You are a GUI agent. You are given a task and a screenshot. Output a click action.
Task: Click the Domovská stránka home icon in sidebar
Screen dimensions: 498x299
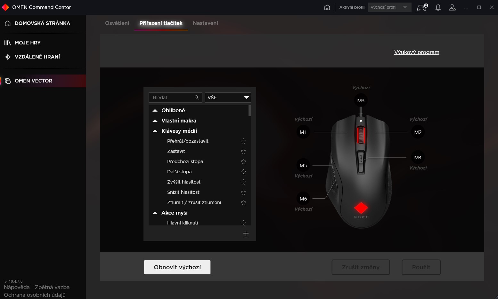pyautogui.click(x=8, y=23)
